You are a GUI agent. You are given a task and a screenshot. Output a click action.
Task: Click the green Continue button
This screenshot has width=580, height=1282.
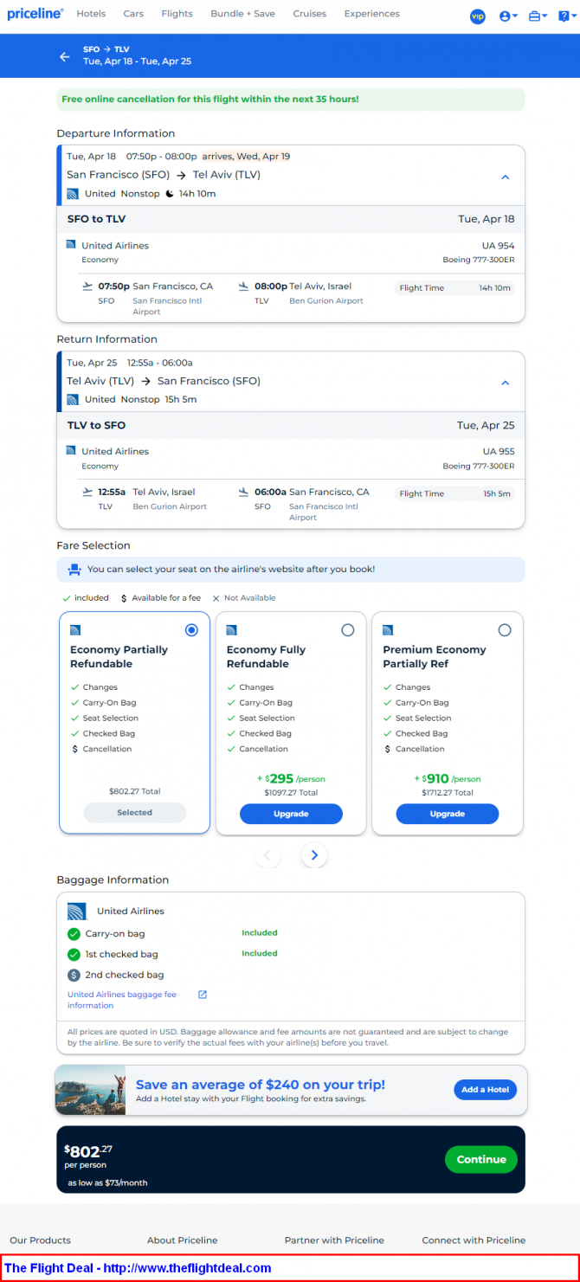[x=481, y=1160]
